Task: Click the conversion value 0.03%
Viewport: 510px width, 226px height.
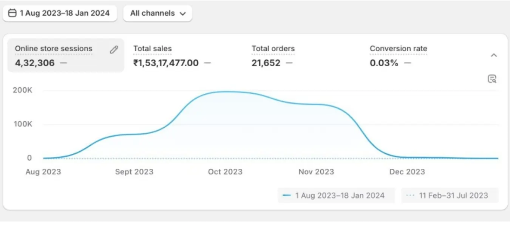Action: (384, 63)
